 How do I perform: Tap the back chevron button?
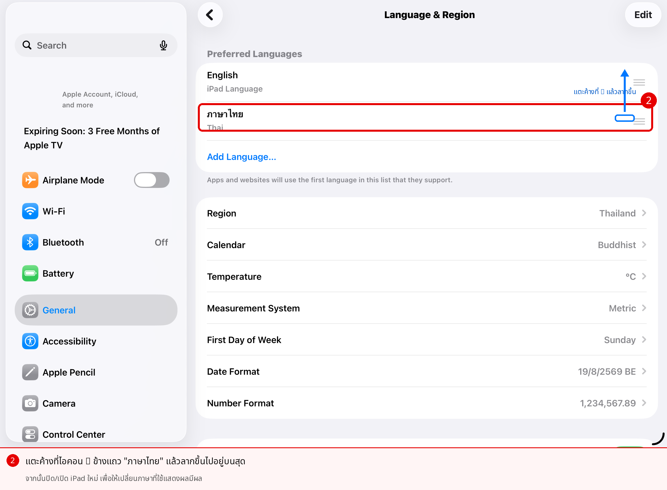click(x=210, y=15)
